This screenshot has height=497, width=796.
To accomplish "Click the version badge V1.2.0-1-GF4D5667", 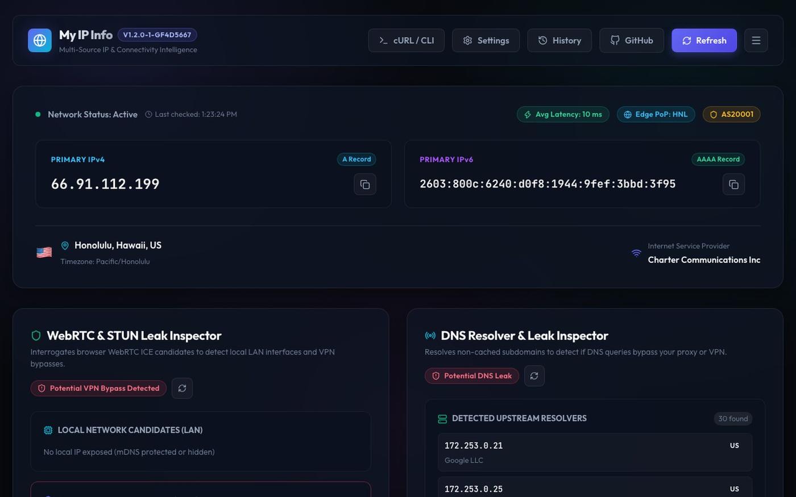I will pyautogui.click(x=157, y=35).
